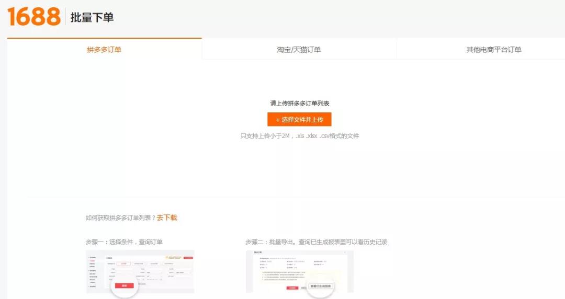Click the 步骤二 heading text

point(316,242)
